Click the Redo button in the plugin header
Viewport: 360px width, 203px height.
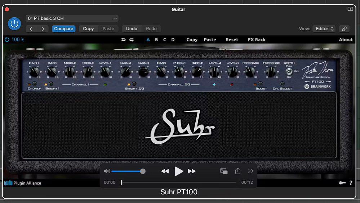click(151, 29)
